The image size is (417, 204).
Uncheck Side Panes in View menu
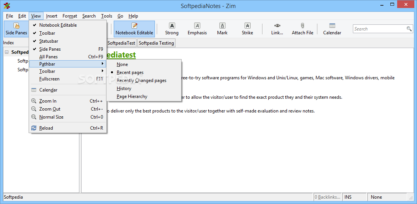(x=67, y=49)
